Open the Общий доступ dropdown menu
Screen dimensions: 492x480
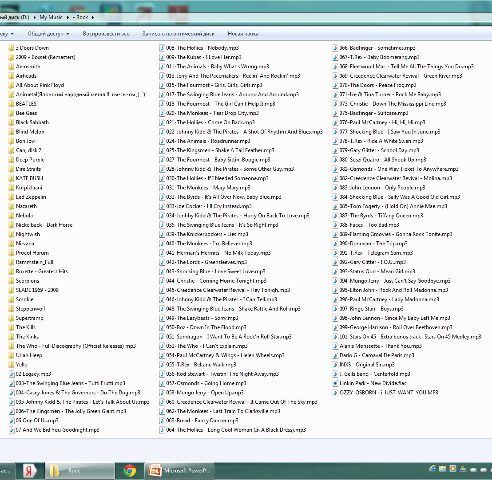pos(48,34)
